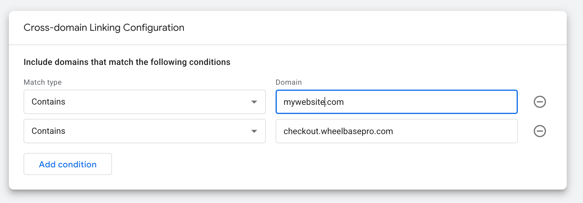Select the "Contains" value in the second row
Screen dimensions: 583x203
click(48, 131)
